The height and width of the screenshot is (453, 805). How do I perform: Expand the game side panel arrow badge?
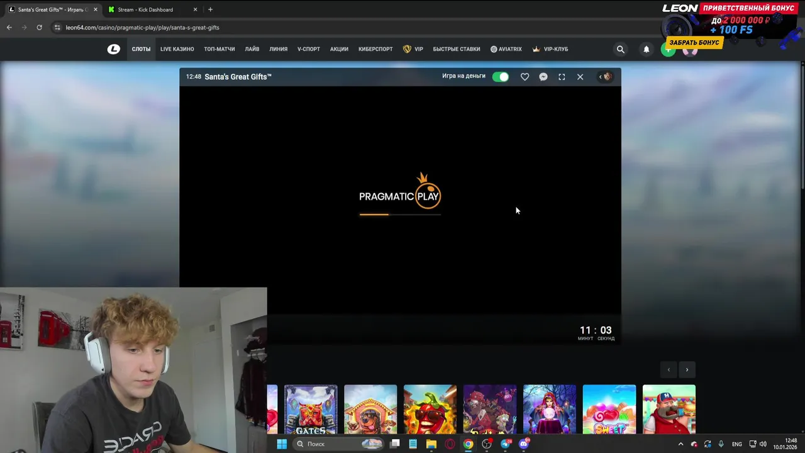click(x=605, y=77)
